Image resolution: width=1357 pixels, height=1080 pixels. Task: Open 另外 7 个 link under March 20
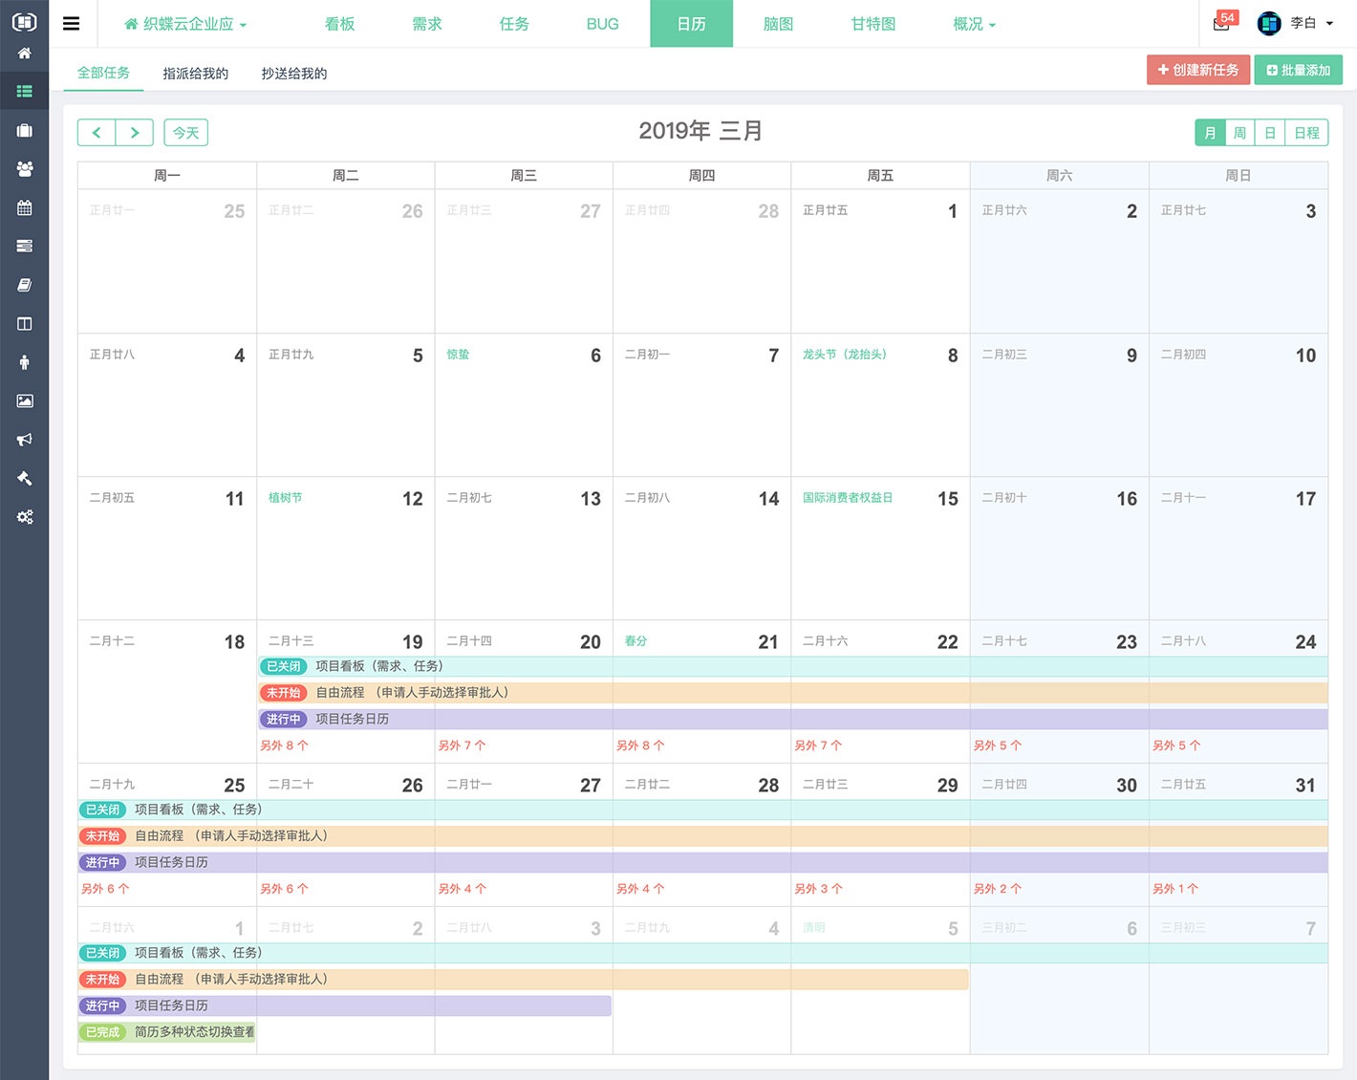click(x=463, y=745)
